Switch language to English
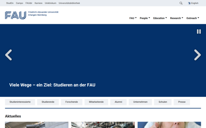This screenshot has height=128, width=206. tap(195, 3)
